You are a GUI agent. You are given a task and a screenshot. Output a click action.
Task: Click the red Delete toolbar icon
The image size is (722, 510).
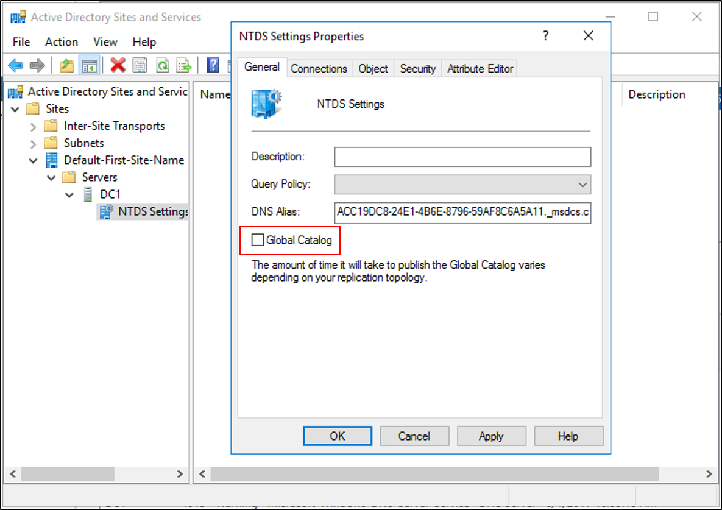[118, 65]
